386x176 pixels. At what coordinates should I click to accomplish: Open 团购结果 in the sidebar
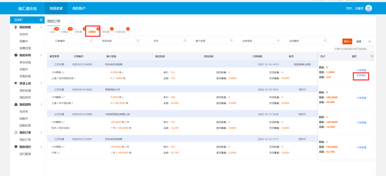25,125
